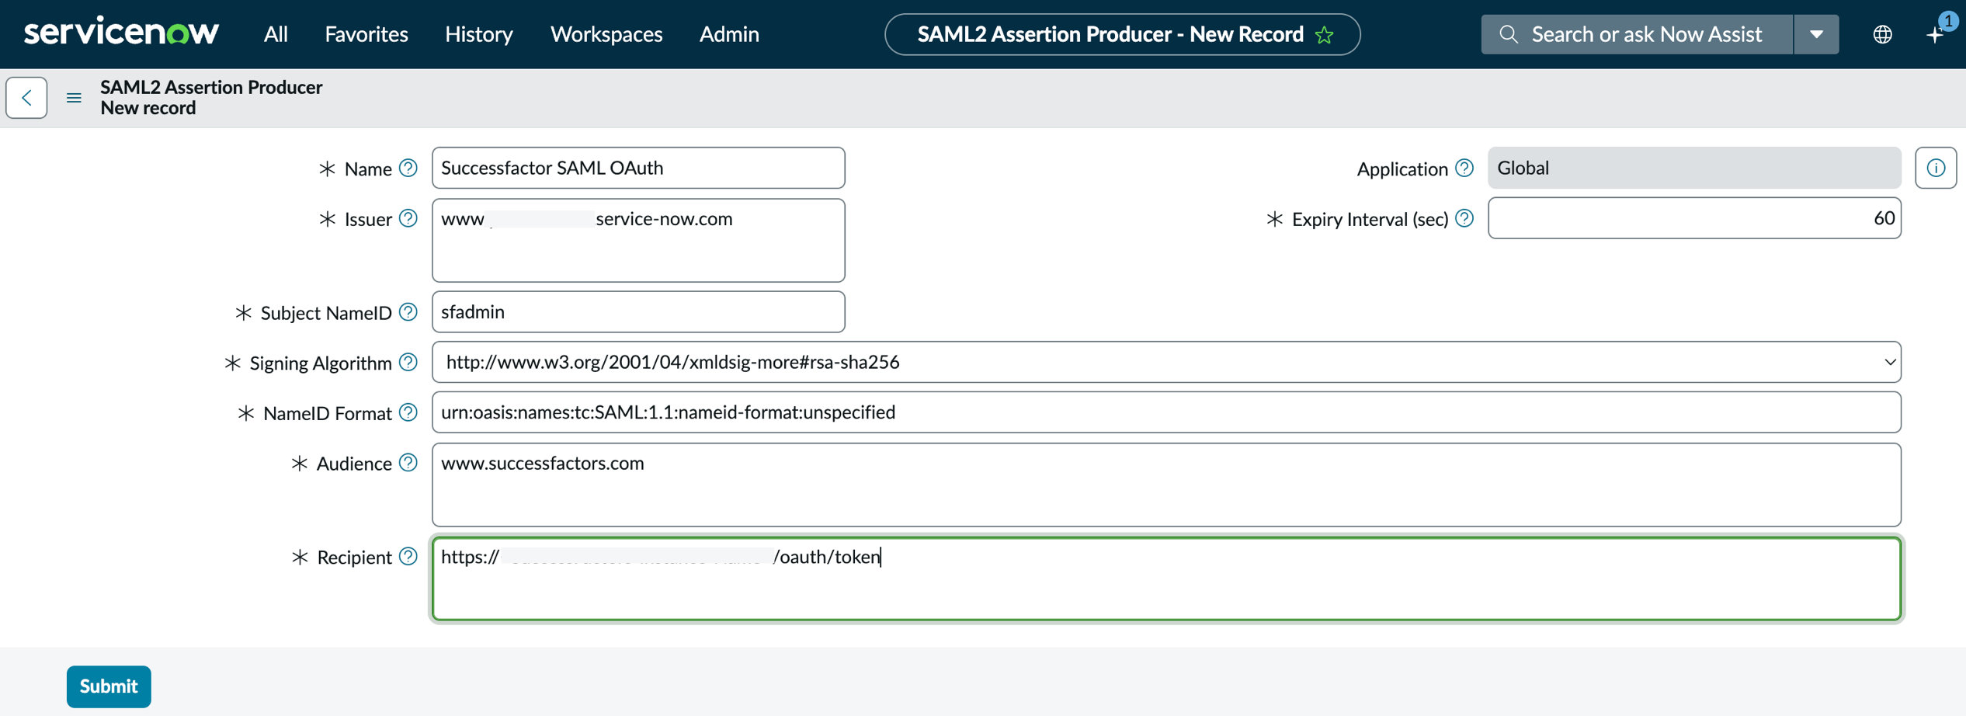
Task: Click inside the Recipient text area
Action: tap(1166, 579)
